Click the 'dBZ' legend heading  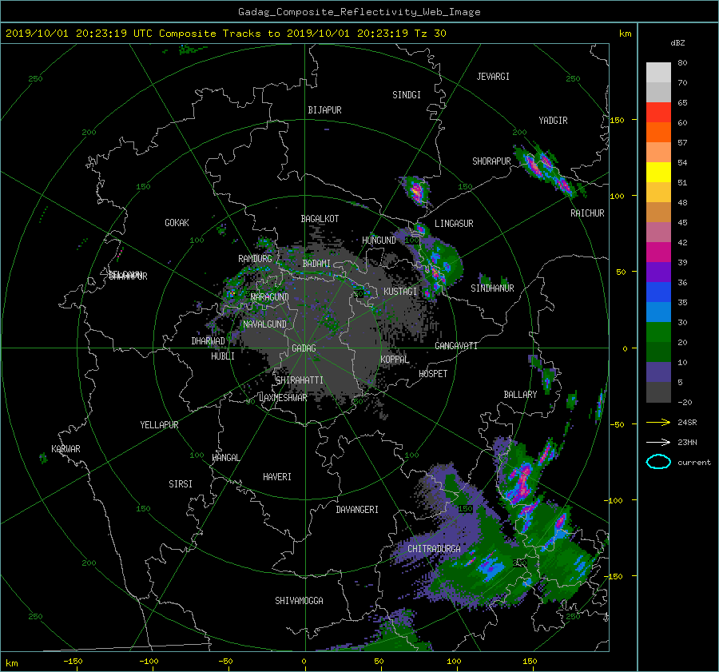pos(677,42)
